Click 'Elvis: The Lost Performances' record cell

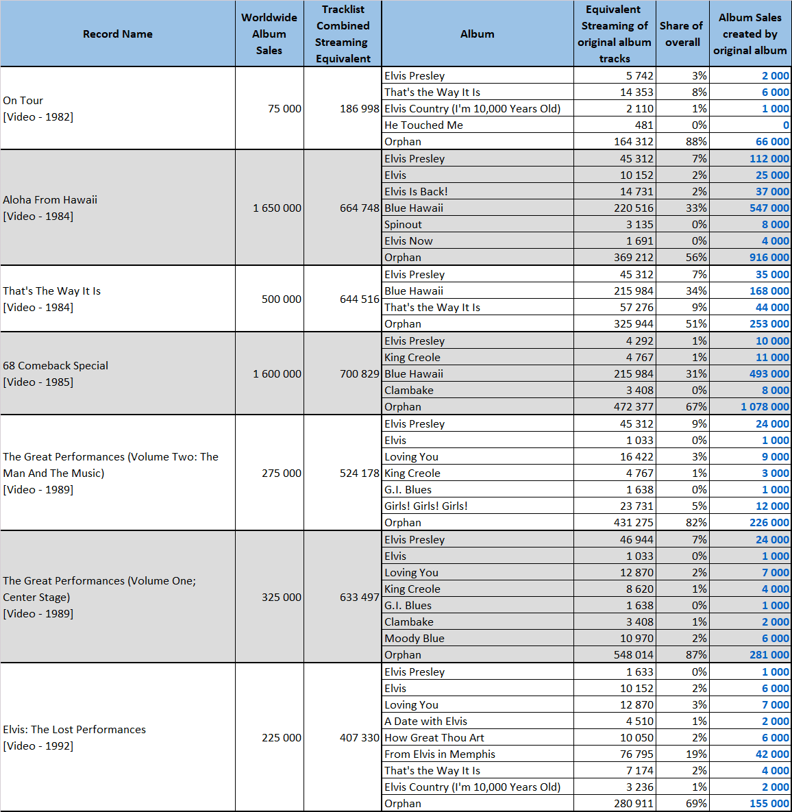pos(118,737)
